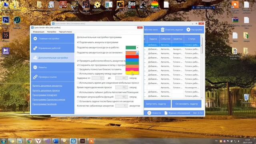The height and width of the screenshot is (144, 256).
Task: Click the Задержка до value field
Action: (122, 78)
